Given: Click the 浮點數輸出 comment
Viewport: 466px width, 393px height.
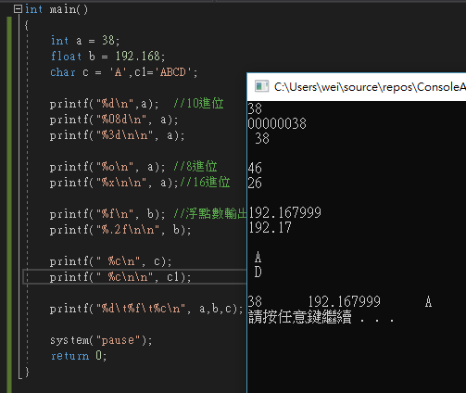Looking at the screenshot, I should coord(210,214).
